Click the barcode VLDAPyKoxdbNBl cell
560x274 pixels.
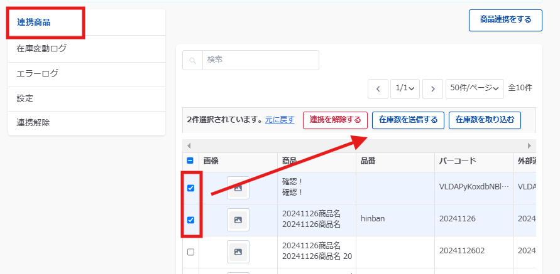tap(474, 187)
